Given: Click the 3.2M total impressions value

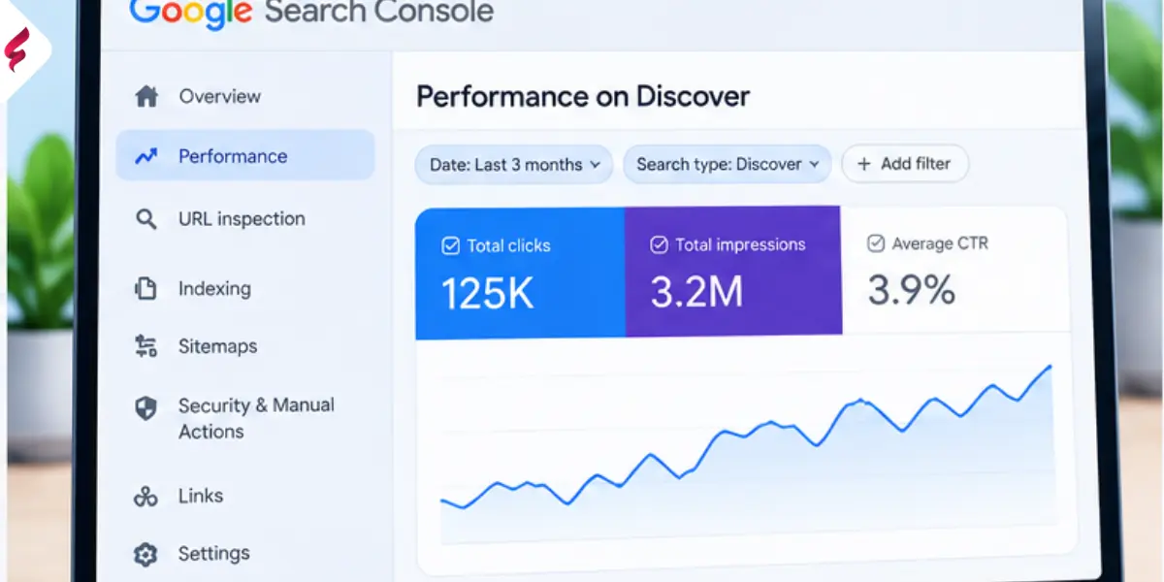Looking at the screenshot, I should (x=697, y=294).
